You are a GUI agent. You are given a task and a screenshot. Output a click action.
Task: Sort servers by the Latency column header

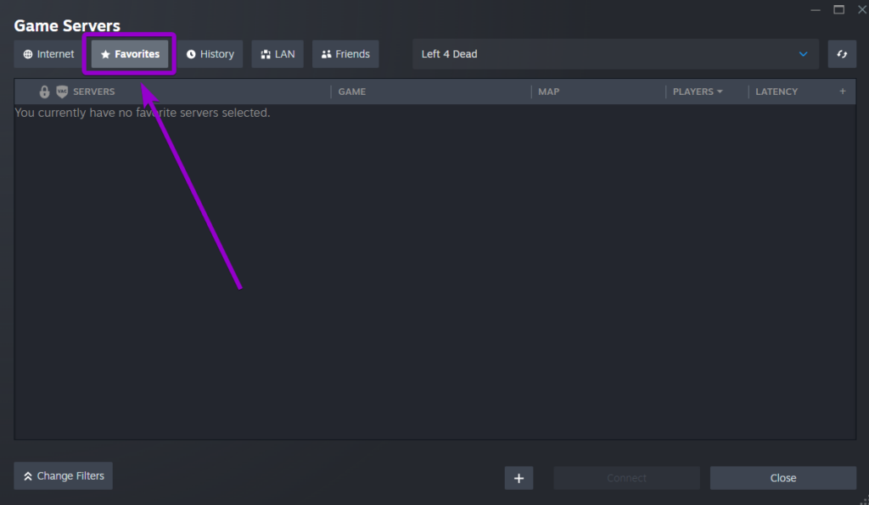click(x=776, y=91)
